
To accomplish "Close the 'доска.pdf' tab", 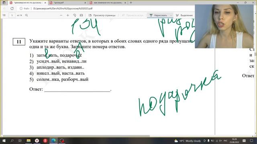I will [x=85, y=3].
